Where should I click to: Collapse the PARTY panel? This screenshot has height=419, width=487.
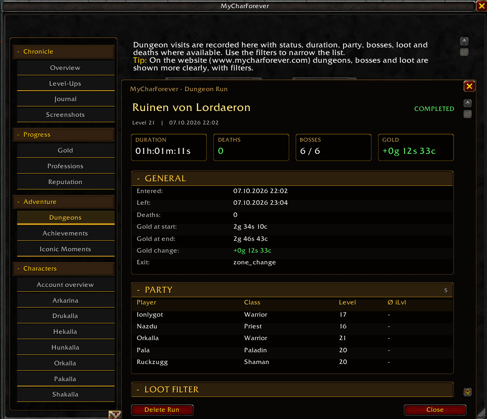292,290
